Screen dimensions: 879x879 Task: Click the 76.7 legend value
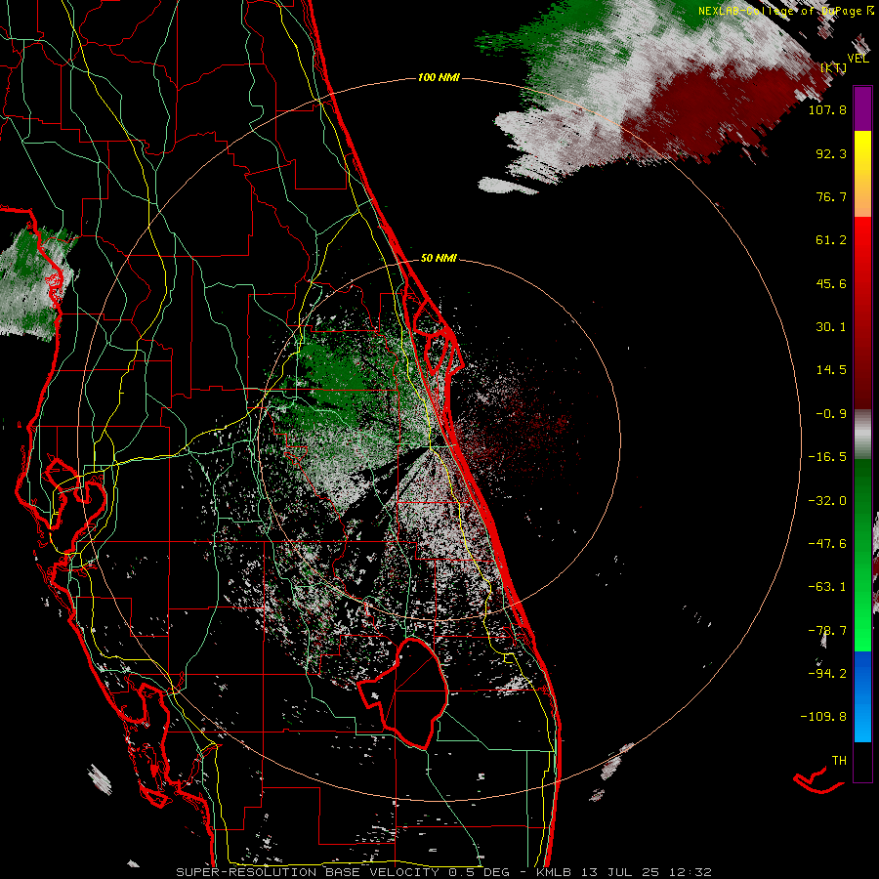click(831, 196)
